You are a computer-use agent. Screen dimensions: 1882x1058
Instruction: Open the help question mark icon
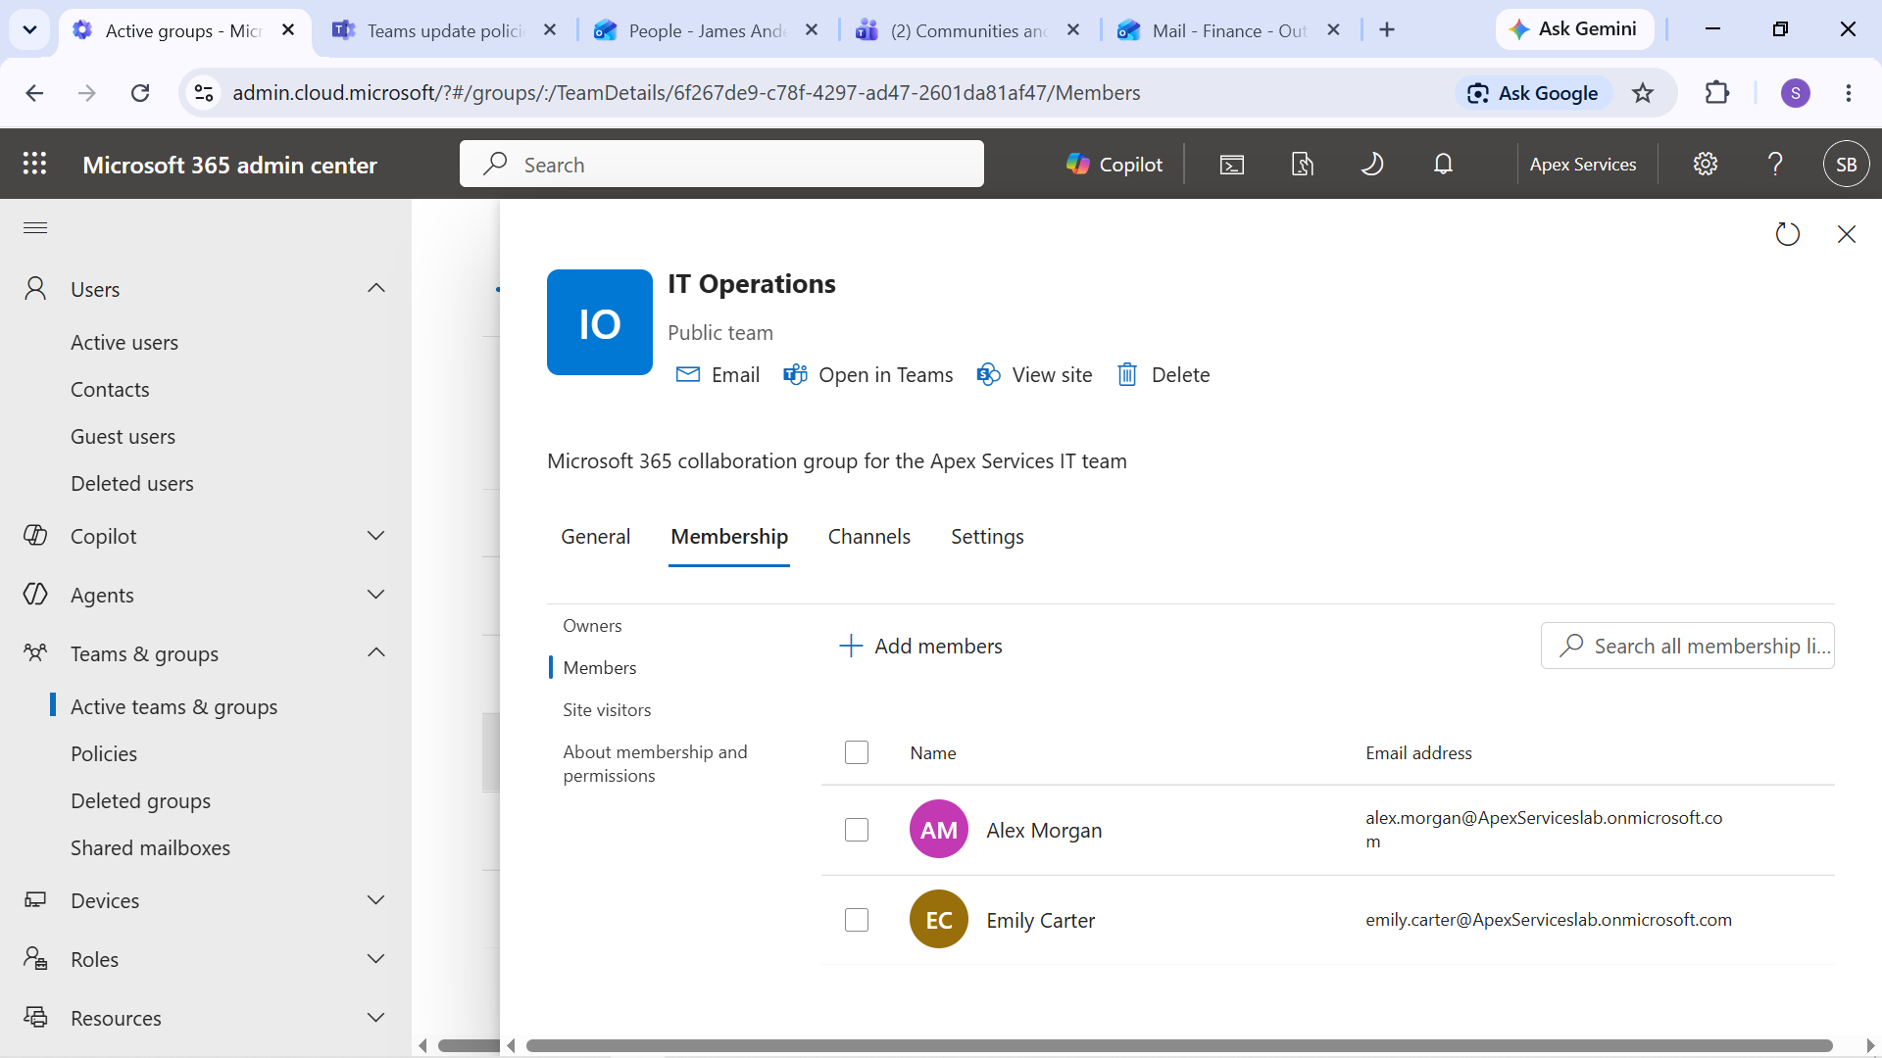point(1775,164)
